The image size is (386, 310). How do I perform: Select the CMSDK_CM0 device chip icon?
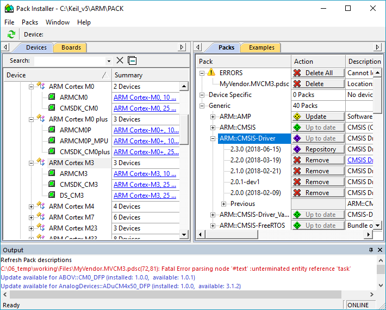point(52,108)
